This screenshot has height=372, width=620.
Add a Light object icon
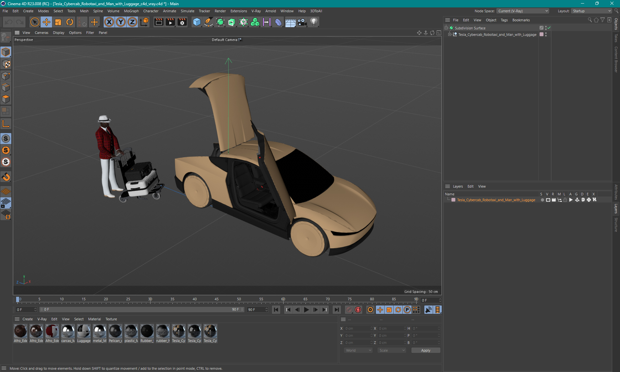tap(314, 22)
